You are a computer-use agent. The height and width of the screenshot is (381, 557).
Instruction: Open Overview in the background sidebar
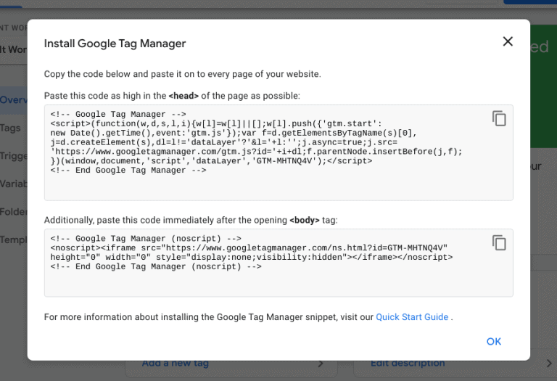(14, 100)
